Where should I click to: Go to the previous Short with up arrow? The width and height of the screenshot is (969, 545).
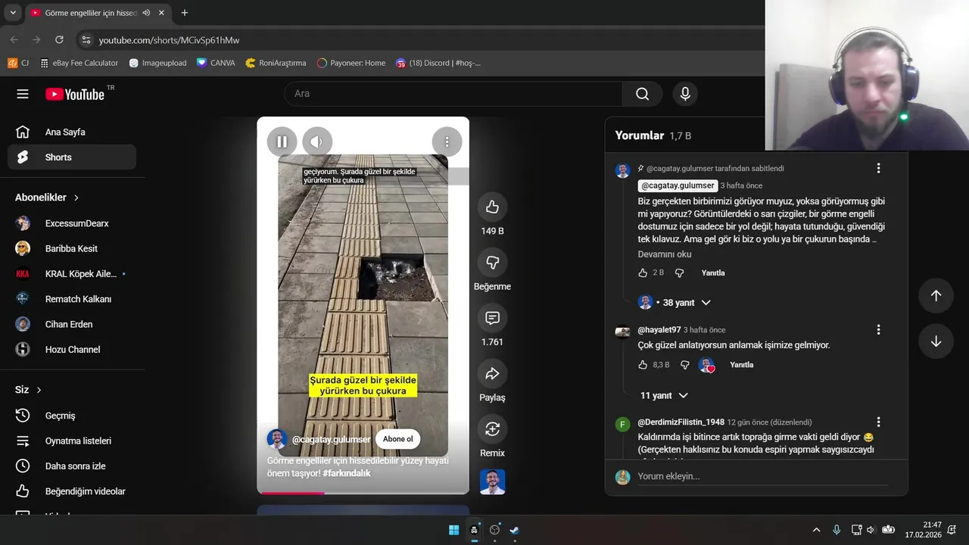(x=936, y=296)
